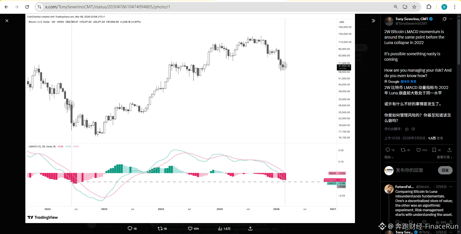Open the browser profile B avatar
461x234 pixels.
coord(444,7)
